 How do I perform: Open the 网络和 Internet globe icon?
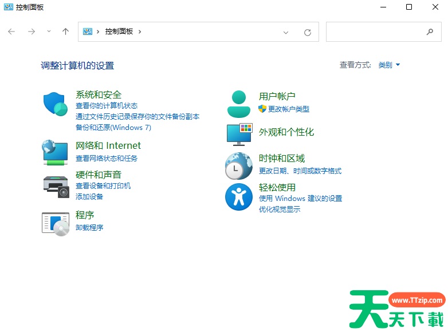point(56,152)
